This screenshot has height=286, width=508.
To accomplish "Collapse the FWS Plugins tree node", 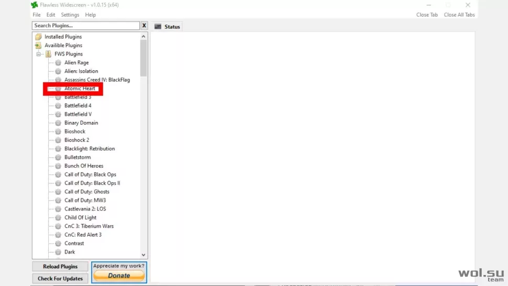I will 39,54.
